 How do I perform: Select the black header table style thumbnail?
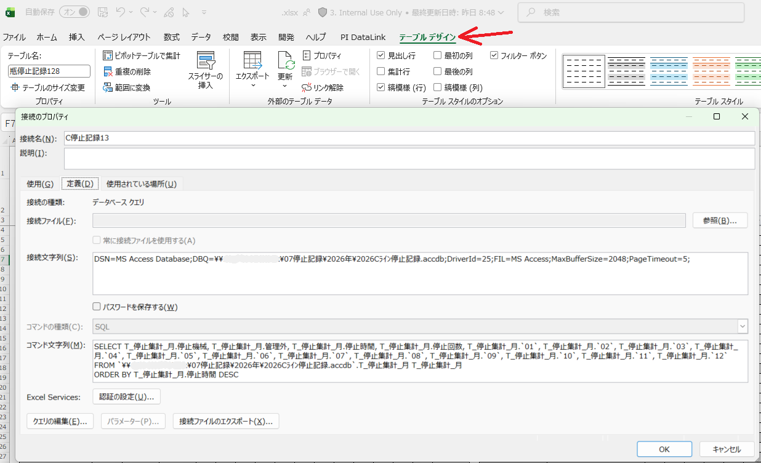(x=626, y=71)
